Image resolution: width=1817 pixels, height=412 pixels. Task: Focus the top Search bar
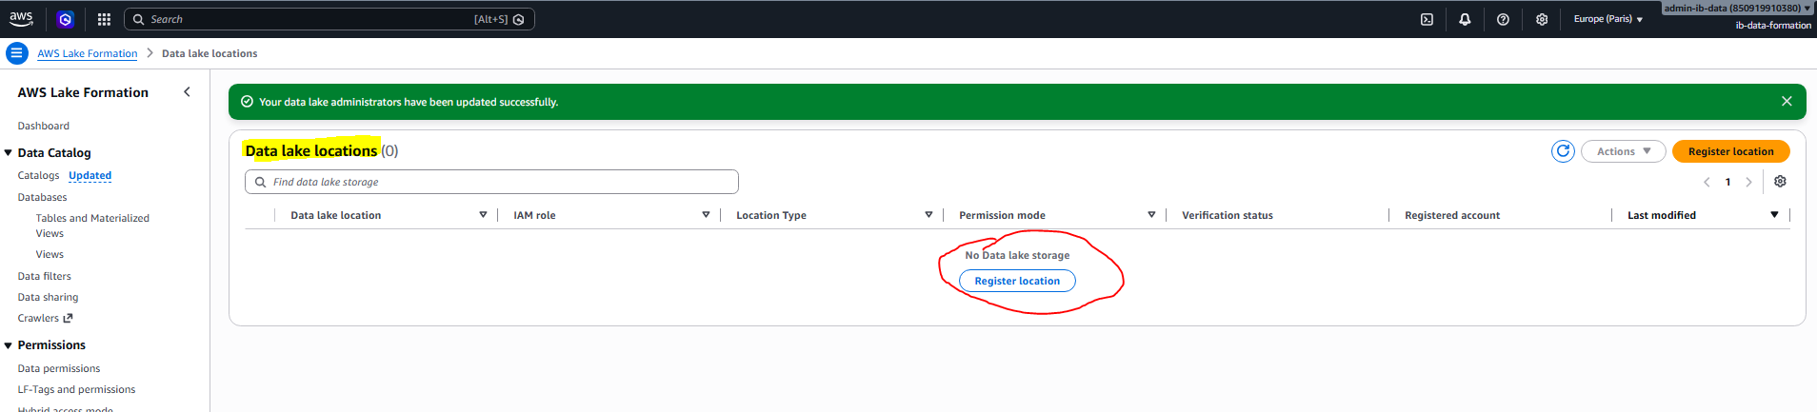pos(329,19)
